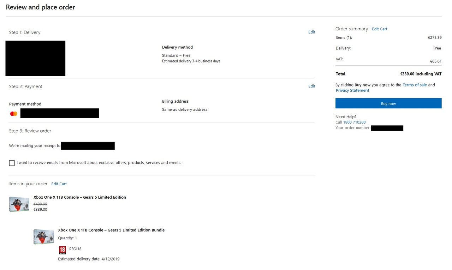
Task: Click the Free delivery cost in Order summary
Action: click(x=437, y=48)
